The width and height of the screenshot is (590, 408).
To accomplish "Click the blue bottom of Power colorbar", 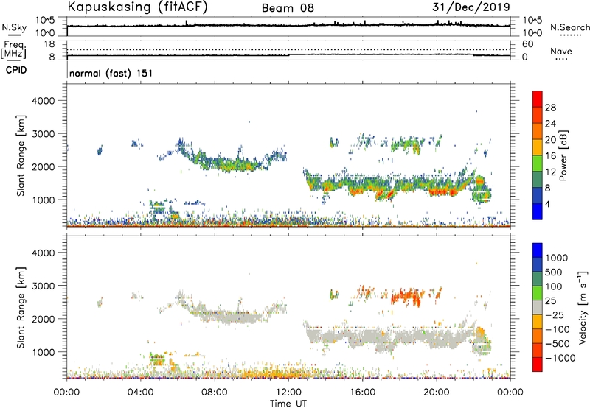I will [538, 211].
